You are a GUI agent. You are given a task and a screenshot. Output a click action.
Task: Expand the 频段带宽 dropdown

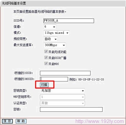50,39
